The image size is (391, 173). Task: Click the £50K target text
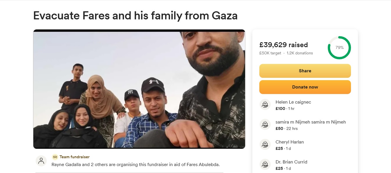[270, 53]
